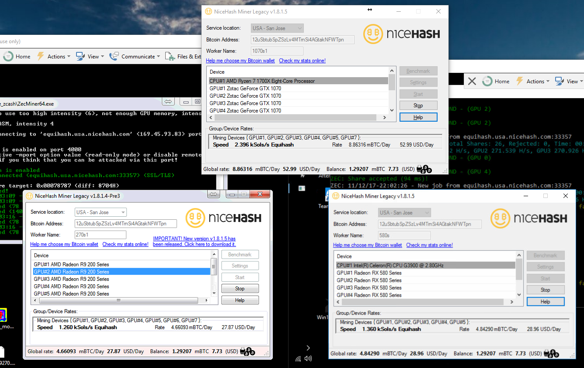Click smiley title icon of v1.8.1.4-Pre3 window

[x=29, y=196]
